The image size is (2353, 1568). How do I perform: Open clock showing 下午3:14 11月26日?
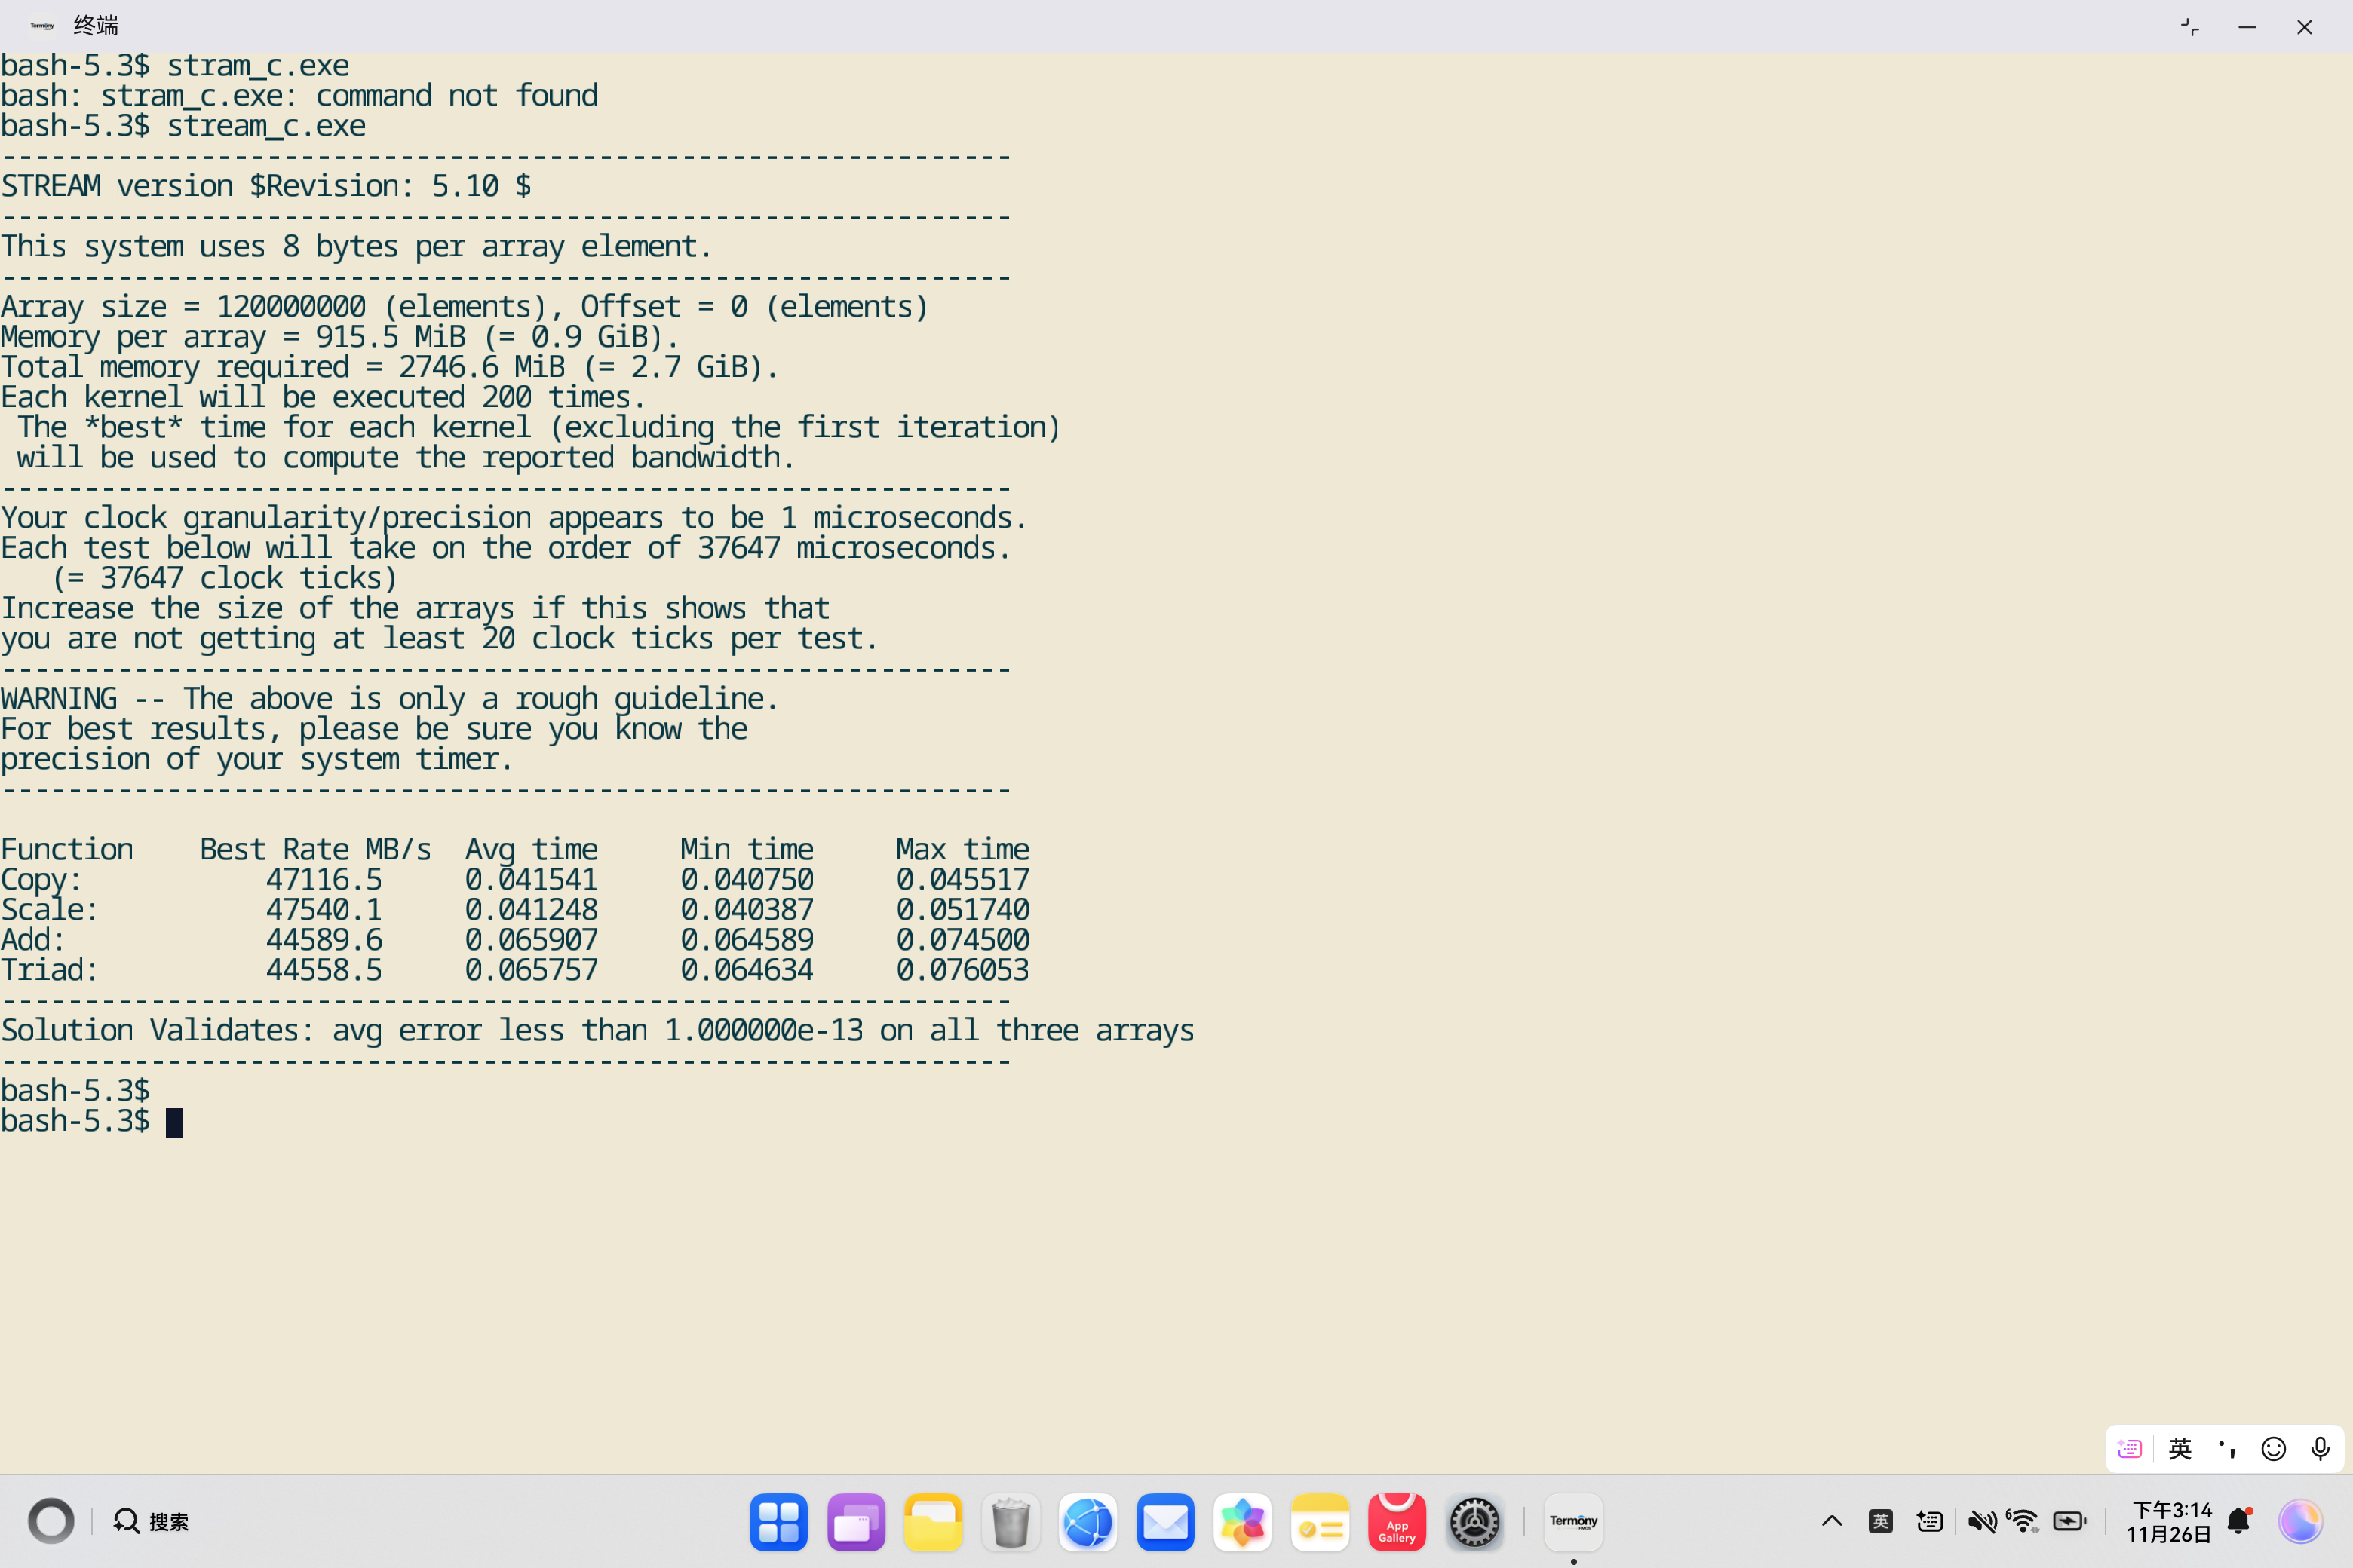(x=2168, y=1521)
